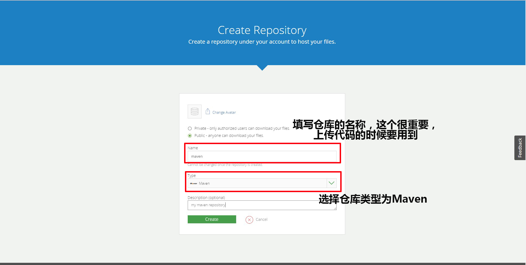This screenshot has width=526, height=265.
Task: Click the Maven logo in Type field
Action: pos(194,183)
